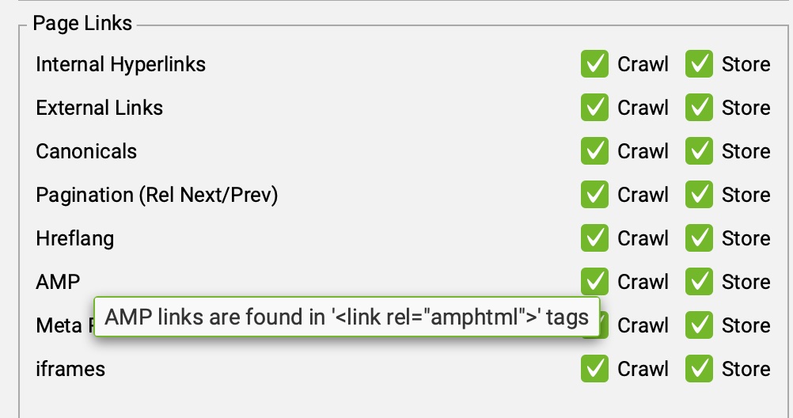Uncheck Crawl for iframes

[594, 369]
